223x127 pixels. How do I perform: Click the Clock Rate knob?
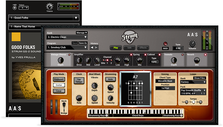coord(79,98)
